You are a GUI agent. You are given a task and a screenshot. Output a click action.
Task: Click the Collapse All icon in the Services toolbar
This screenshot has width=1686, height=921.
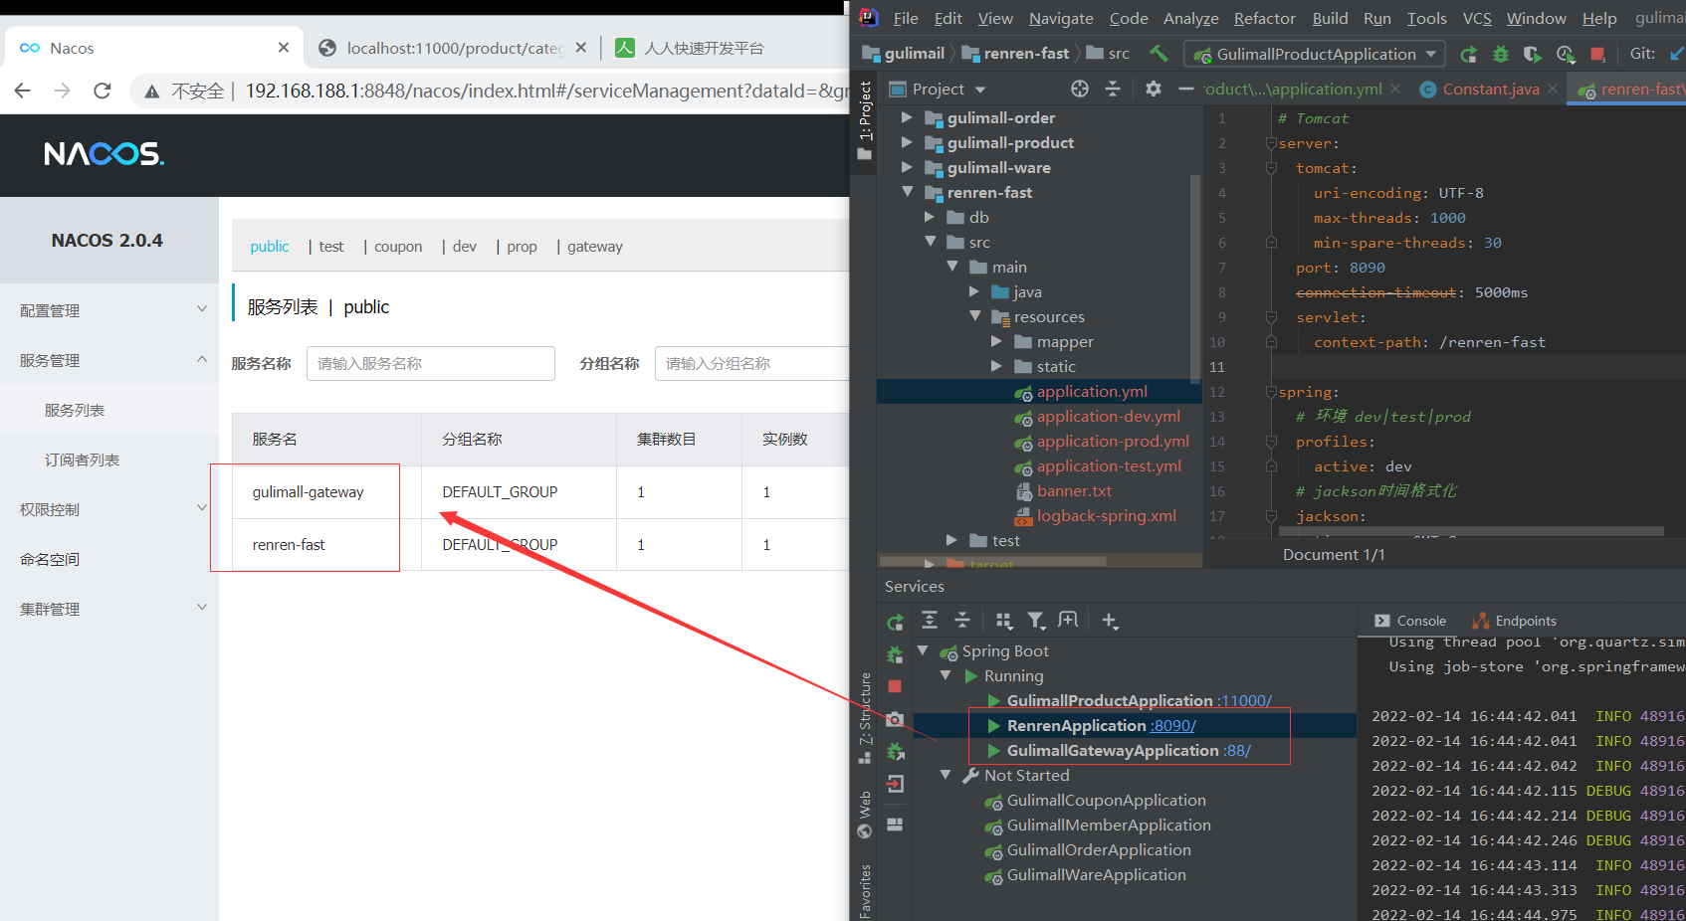pyautogui.click(x=962, y=621)
